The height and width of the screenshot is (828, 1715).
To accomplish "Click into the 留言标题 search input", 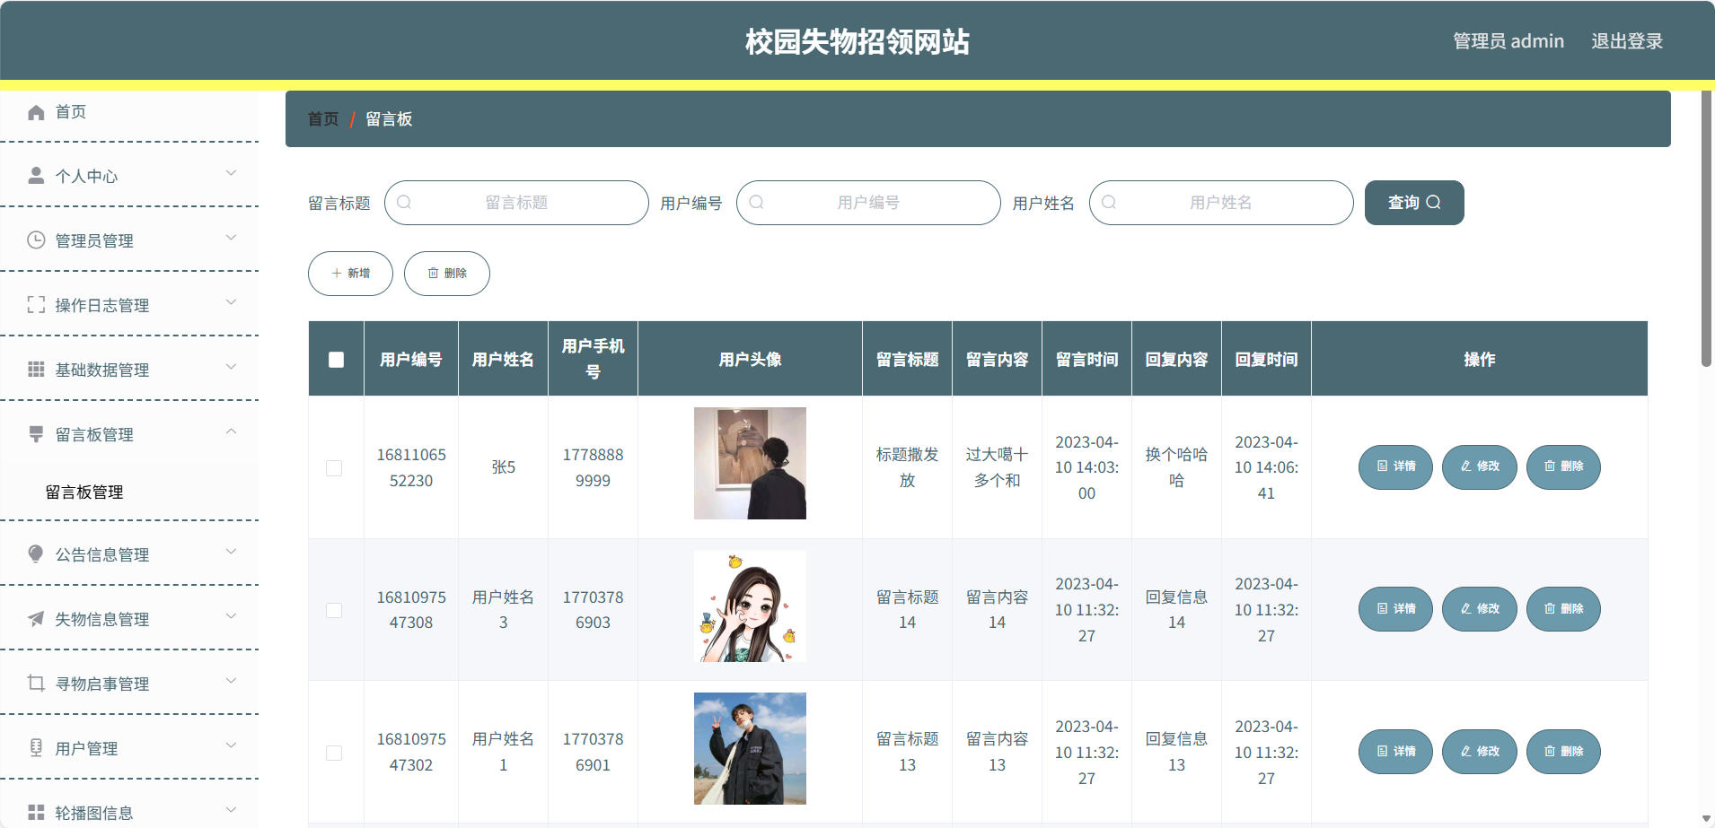I will 516,203.
